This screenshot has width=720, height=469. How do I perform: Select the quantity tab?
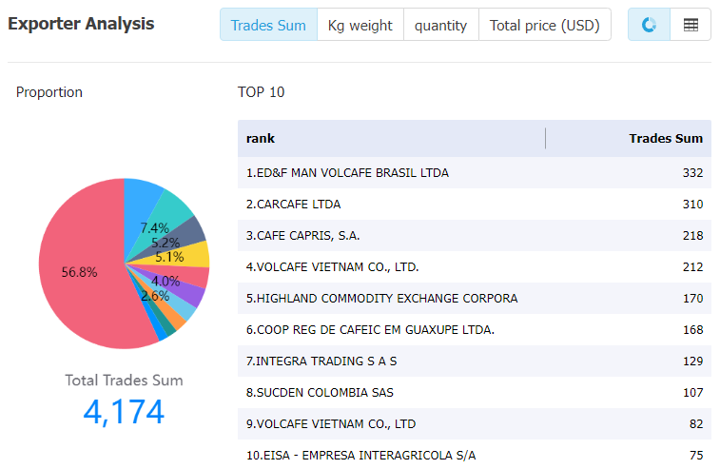point(440,25)
